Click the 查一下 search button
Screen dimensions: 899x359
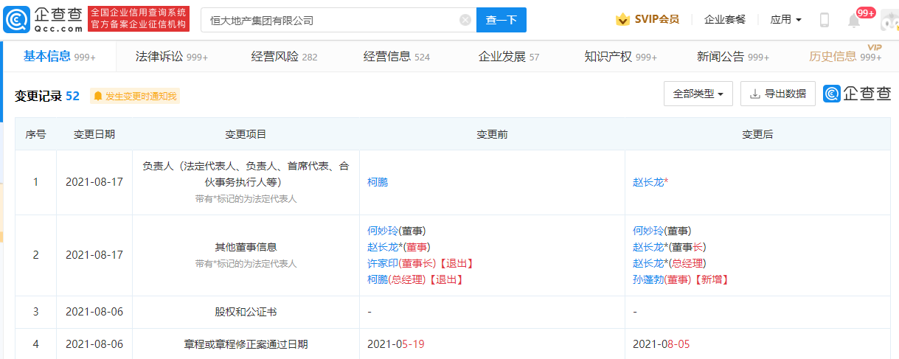point(501,20)
